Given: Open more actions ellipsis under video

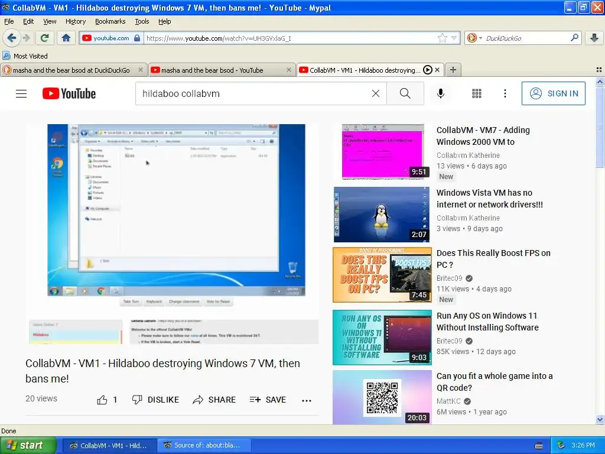Looking at the screenshot, I should [x=307, y=400].
